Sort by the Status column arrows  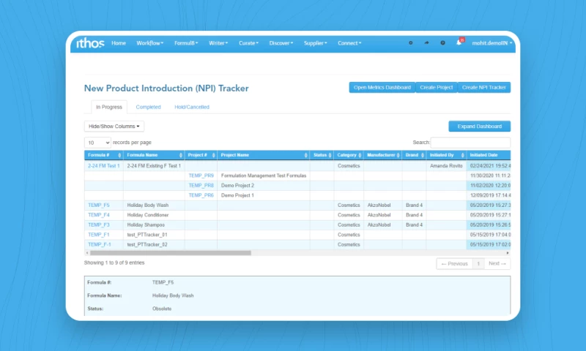tap(330, 155)
